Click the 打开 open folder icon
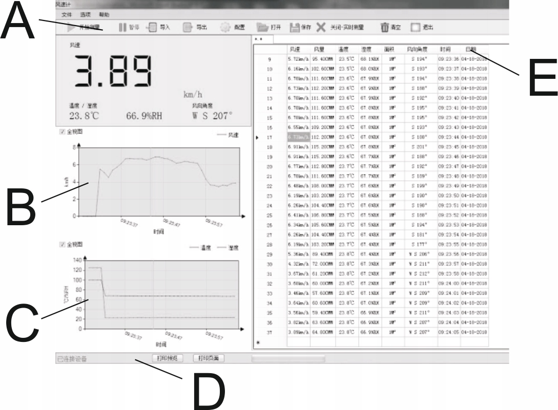The image size is (558, 410). coord(262,27)
